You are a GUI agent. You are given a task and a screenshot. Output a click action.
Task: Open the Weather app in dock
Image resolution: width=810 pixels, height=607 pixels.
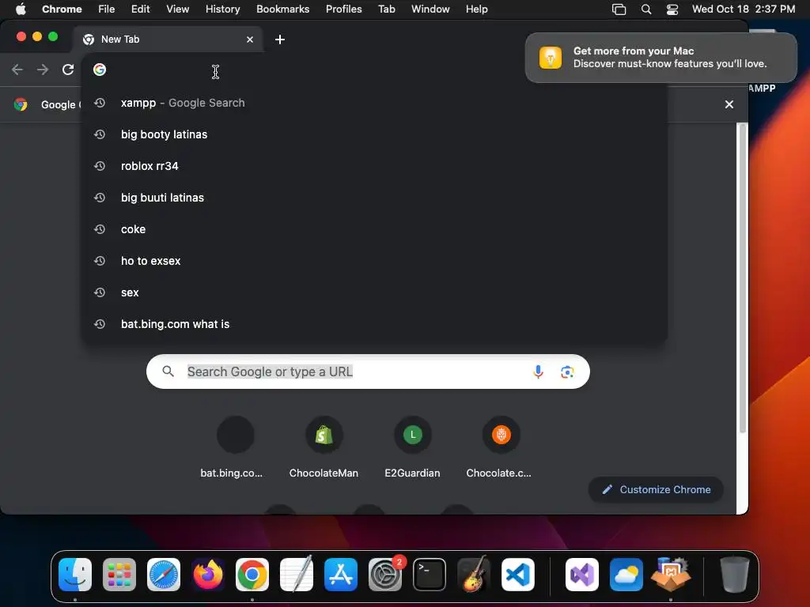[x=626, y=575]
